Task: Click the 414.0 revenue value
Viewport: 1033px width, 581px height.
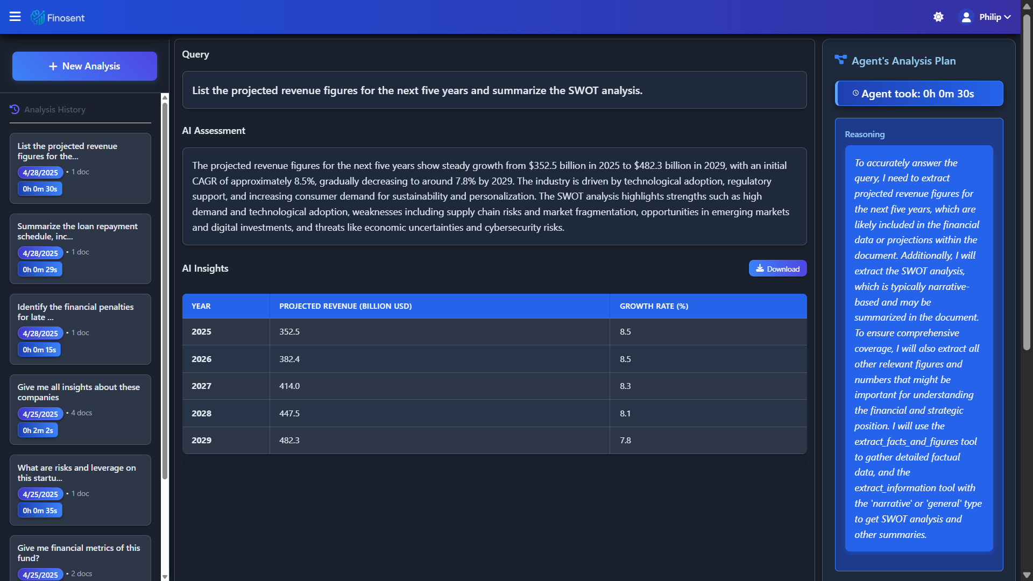Action: tap(289, 386)
